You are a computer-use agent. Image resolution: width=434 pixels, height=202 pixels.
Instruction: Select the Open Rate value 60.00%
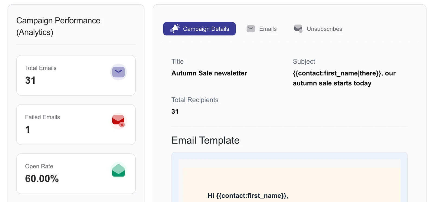pos(42,179)
